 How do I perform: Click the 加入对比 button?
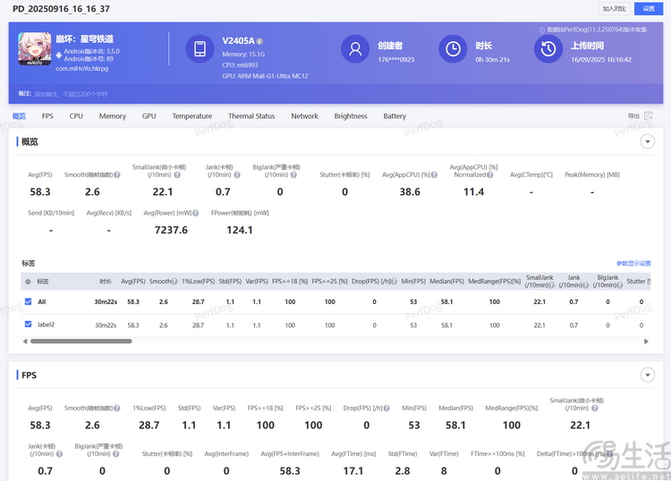point(615,8)
